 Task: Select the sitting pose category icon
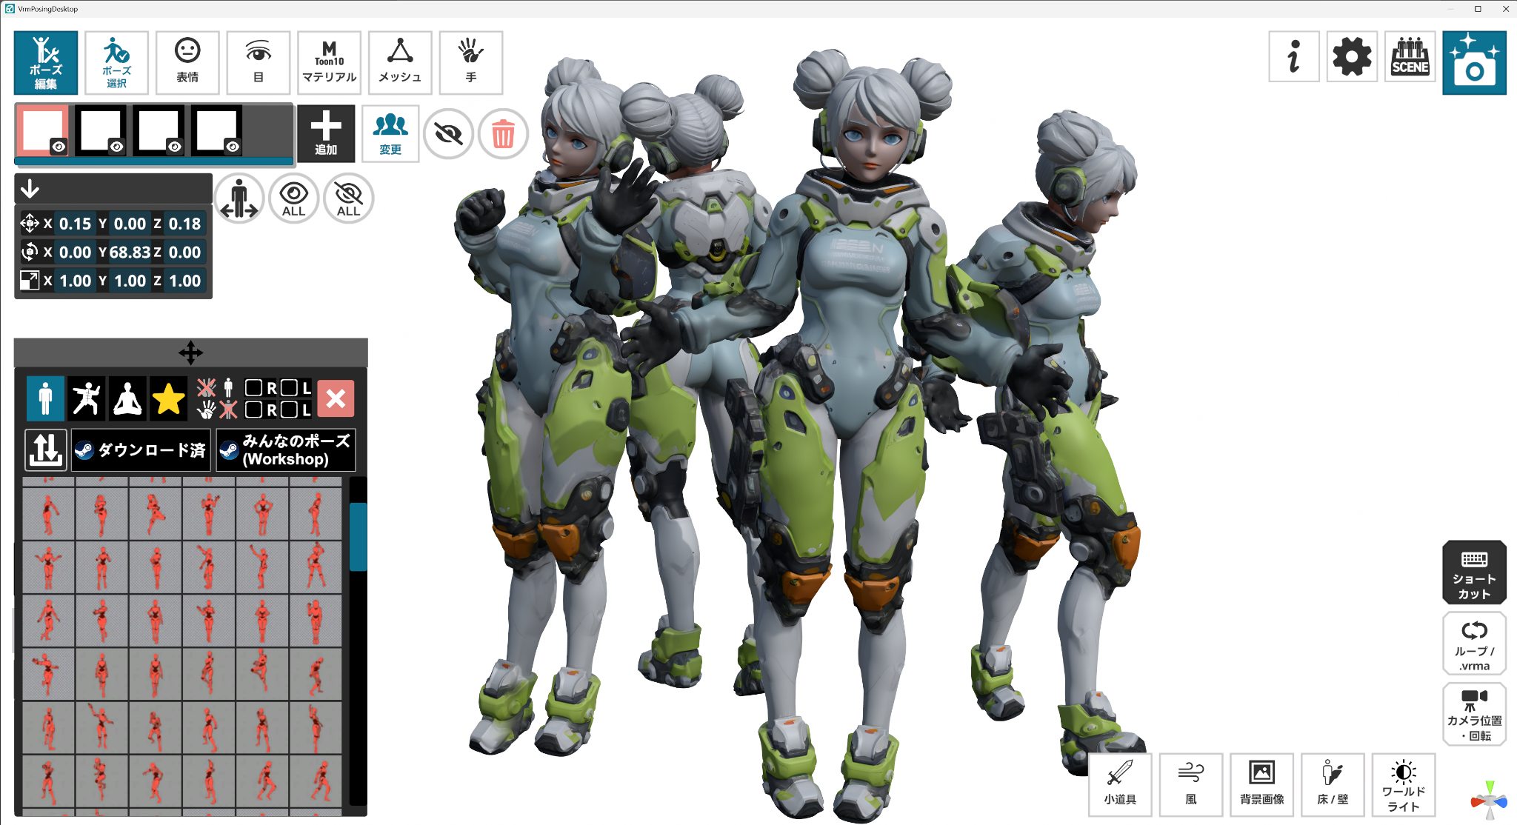(x=127, y=398)
